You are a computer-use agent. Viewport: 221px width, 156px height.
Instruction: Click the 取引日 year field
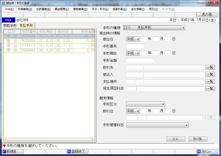click(x=143, y=111)
